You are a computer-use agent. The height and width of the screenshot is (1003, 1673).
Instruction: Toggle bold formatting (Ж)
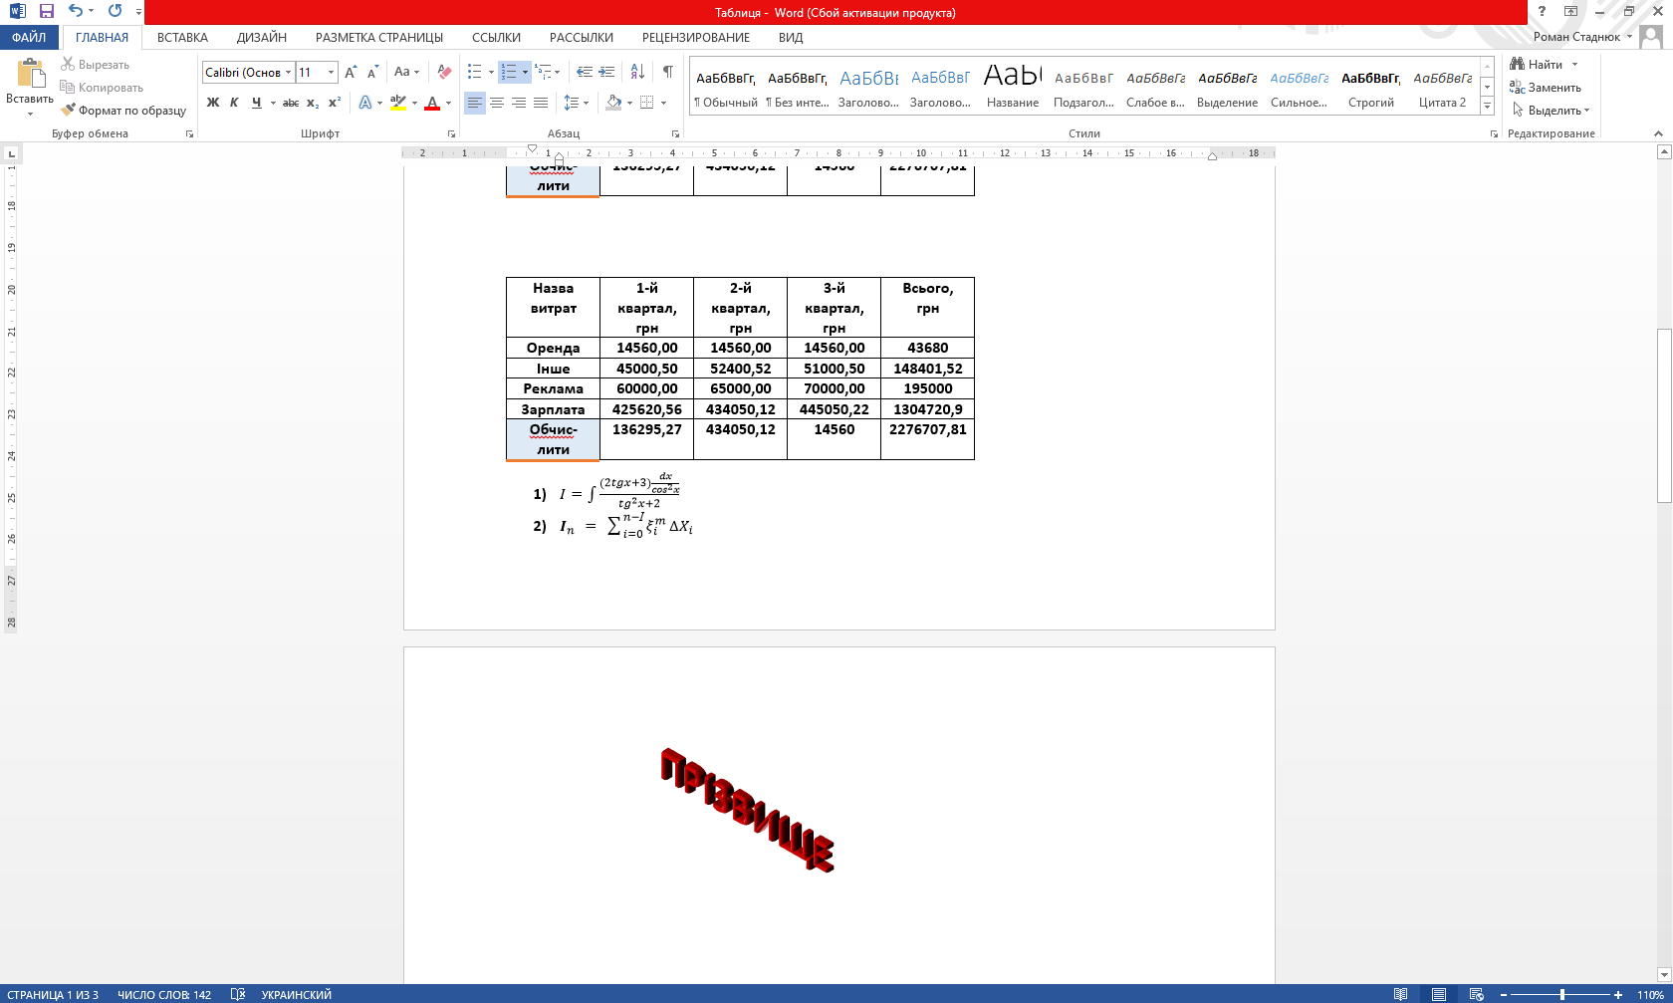[x=212, y=103]
